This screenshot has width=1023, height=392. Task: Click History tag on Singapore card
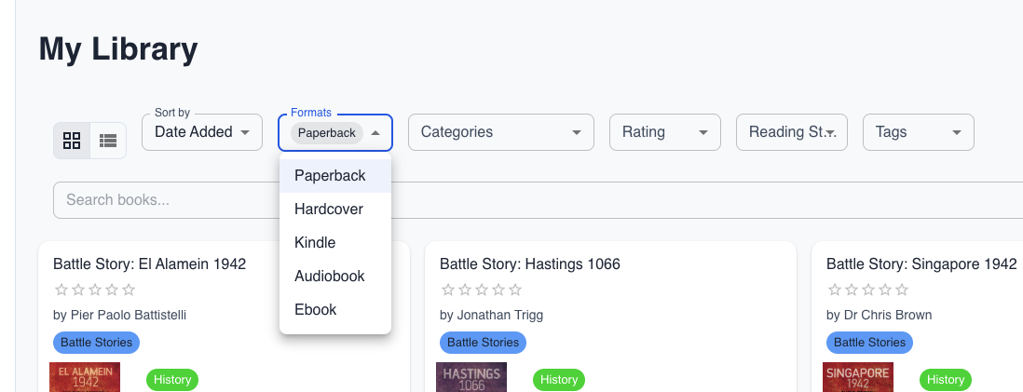click(946, 380)
